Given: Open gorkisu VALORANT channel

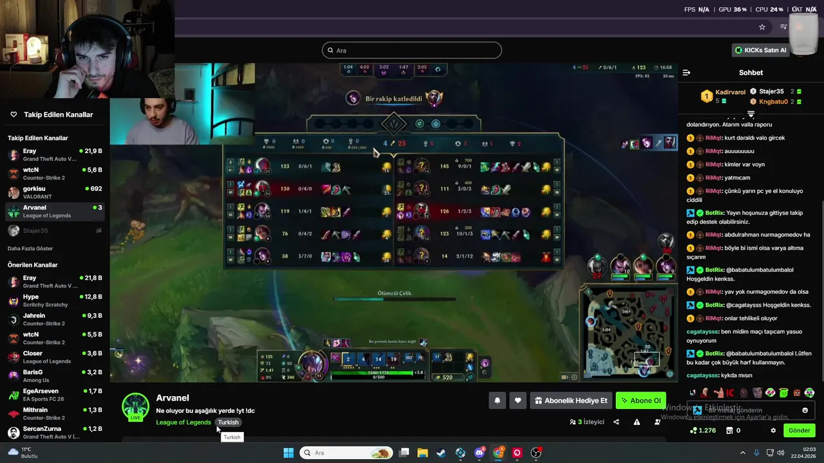Looking at the screenshot, I should tap(55, 192).
